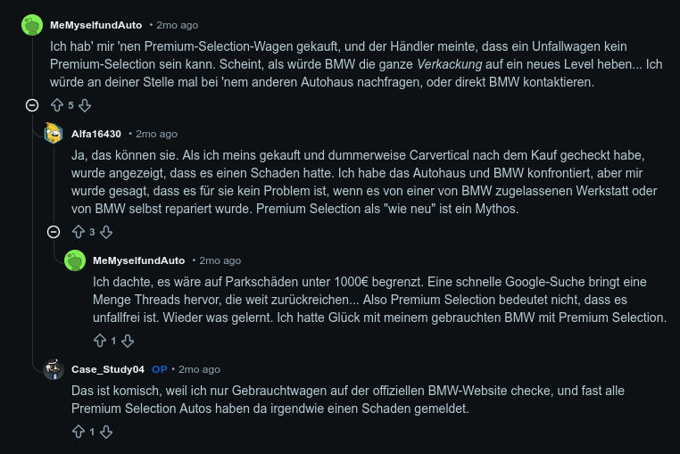Downvote MeMyselfundAuto's reply about Parkschäden
The height and width of the screenshot is (454, 680).
128,341
